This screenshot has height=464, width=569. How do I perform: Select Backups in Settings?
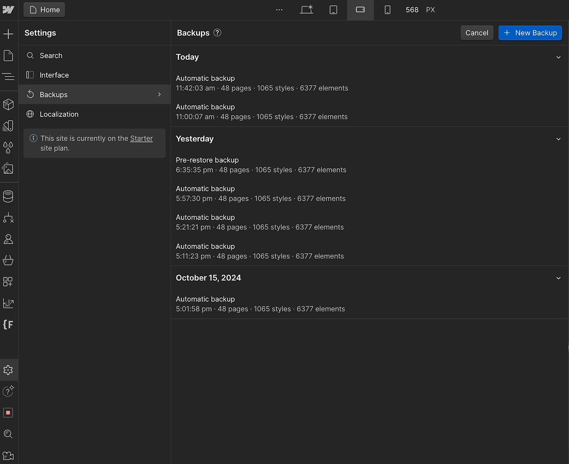95,95
